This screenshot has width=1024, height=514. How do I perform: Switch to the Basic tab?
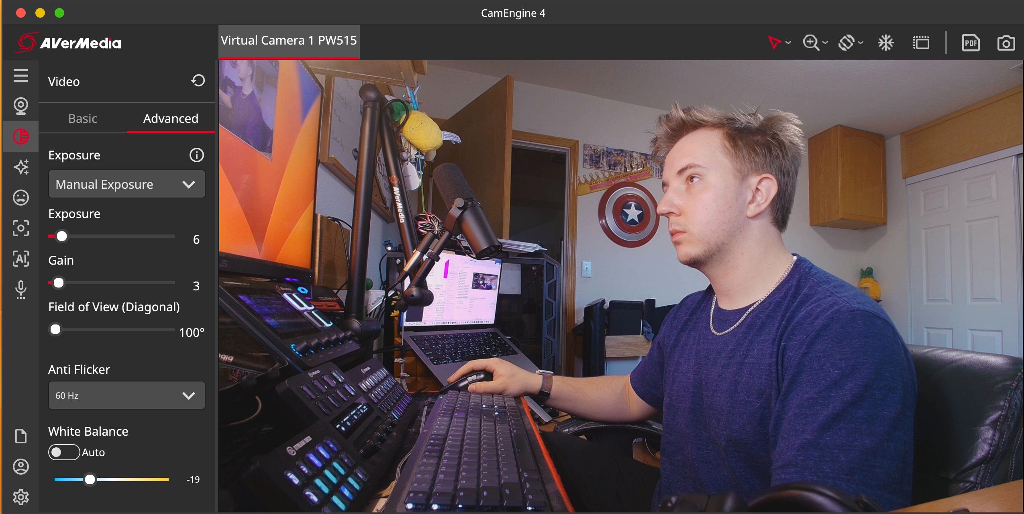click(x=83, y=118)
